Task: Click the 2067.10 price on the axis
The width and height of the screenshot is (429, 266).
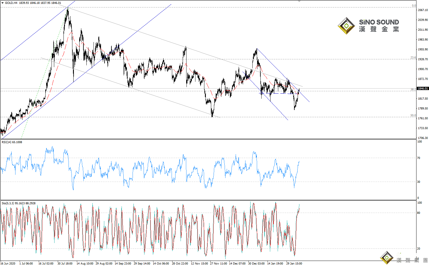Action: (x=423, y=10)
